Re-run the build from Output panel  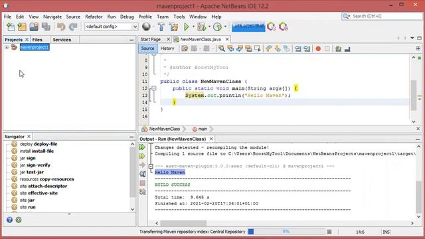[142, 147]
